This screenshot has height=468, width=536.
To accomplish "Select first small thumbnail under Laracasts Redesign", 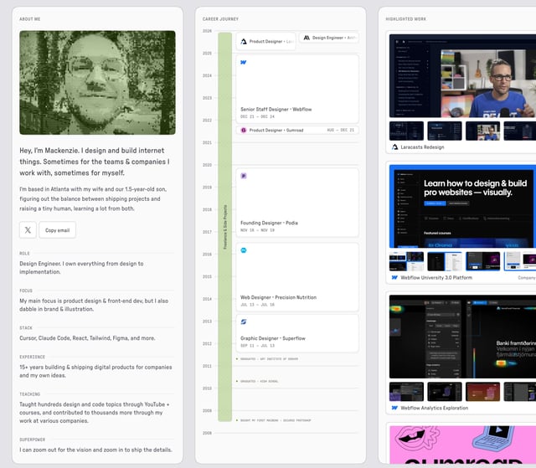I will pyautogui.click(x=405, y=131).
